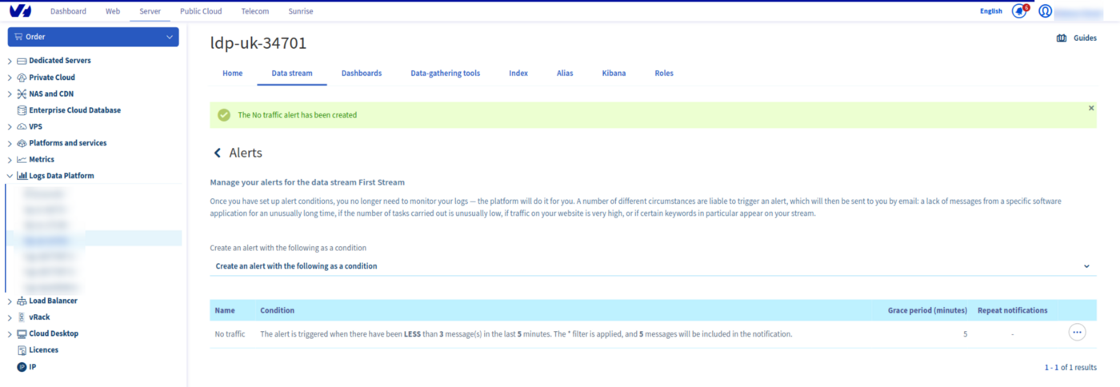Viewport: 1120px width, 387px height.
Task: Switch to the Kibana tab
Action: click(614, 74)
